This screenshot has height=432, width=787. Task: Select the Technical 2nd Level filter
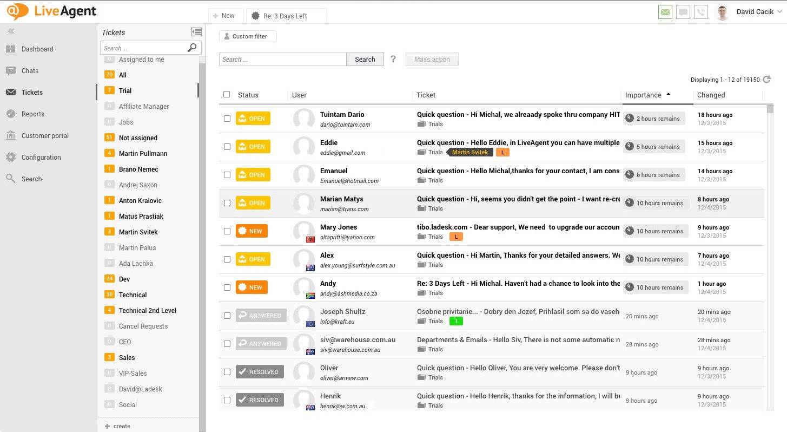coord(148,310)
